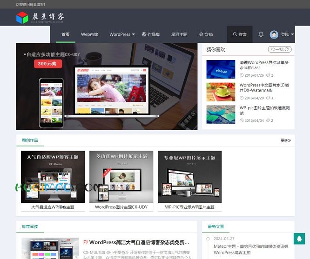Click the timeline circle marker for 2024-05-27

pos(208,239)
